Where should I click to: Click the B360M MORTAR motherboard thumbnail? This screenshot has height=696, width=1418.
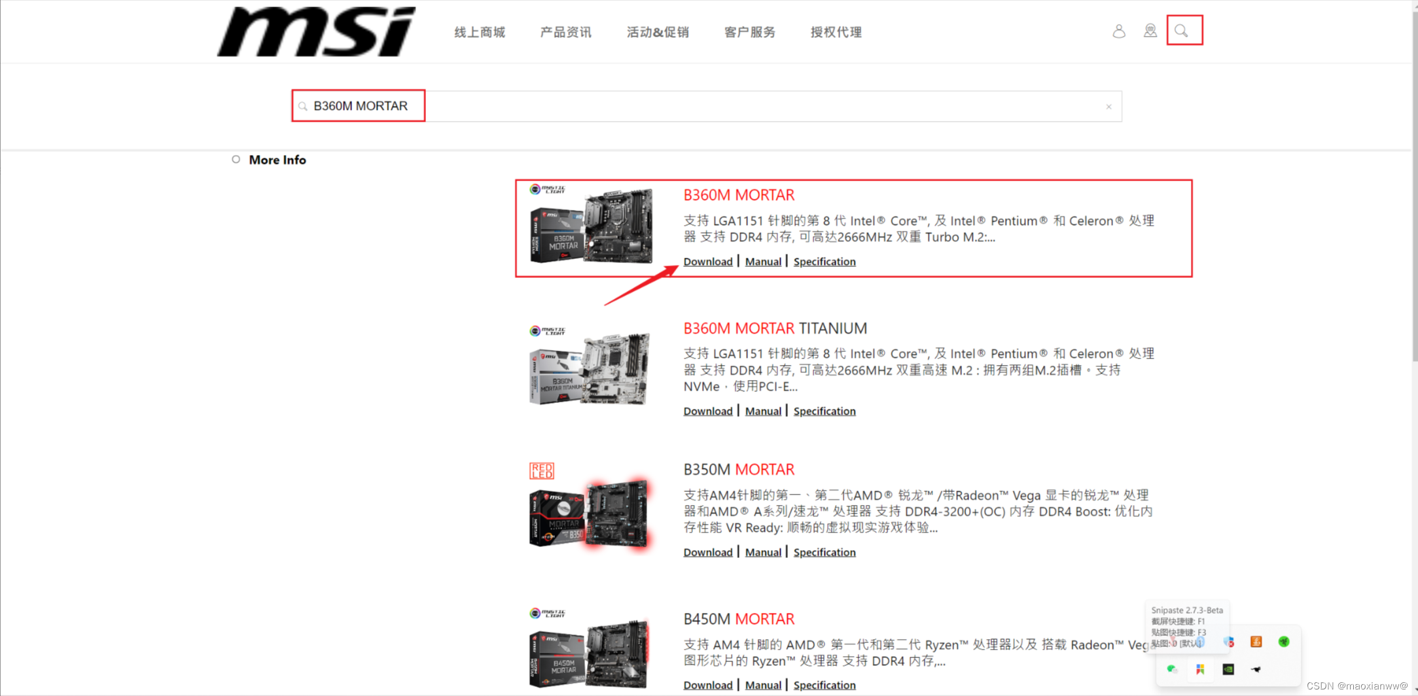tap(592, 226)
